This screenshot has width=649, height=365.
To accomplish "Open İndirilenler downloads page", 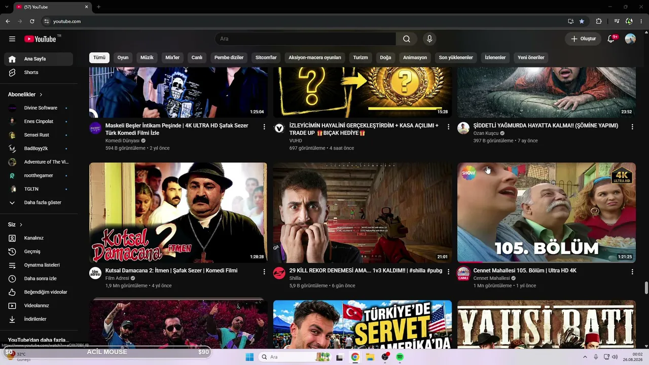I will point(39,319).
